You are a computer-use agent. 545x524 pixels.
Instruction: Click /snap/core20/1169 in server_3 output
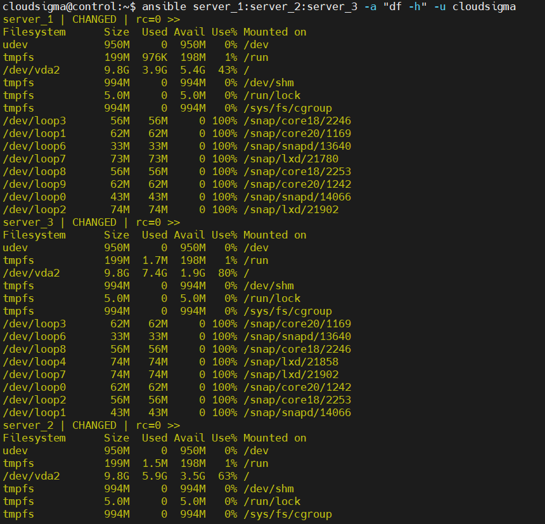(297, 324)
